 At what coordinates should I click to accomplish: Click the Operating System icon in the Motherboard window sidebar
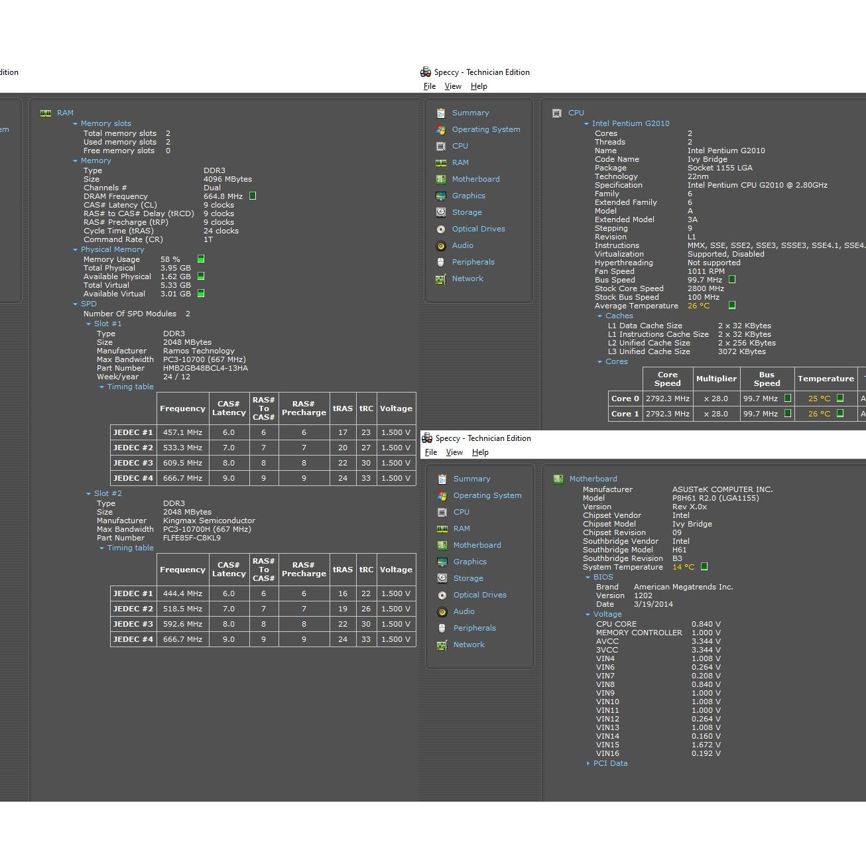442,496
